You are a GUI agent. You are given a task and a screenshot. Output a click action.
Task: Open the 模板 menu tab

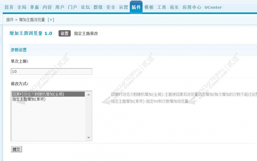pyautogui.click(x=149, y=7)
